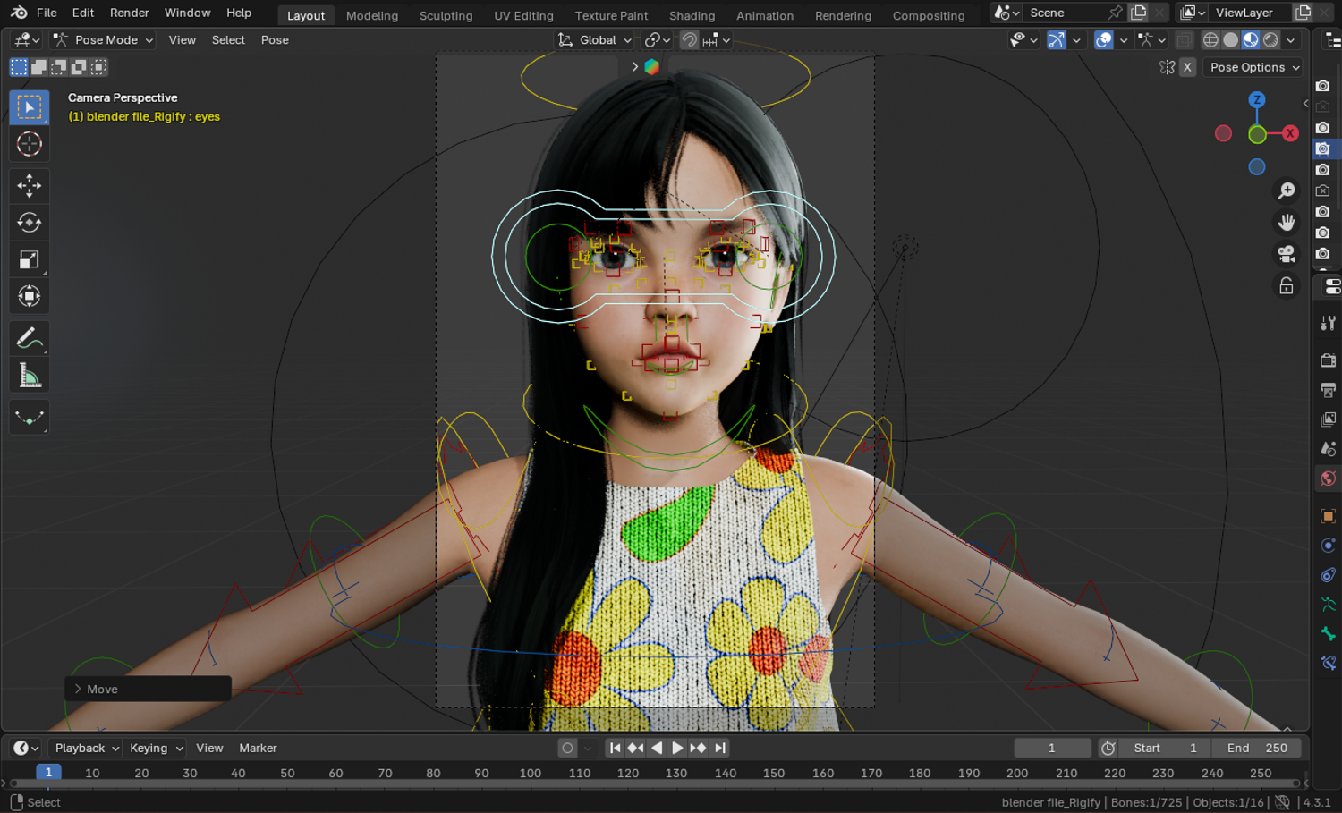Toggle viewport gizmos display
This screenshot has width=1342, height=813.
[x=1057, y=40]
